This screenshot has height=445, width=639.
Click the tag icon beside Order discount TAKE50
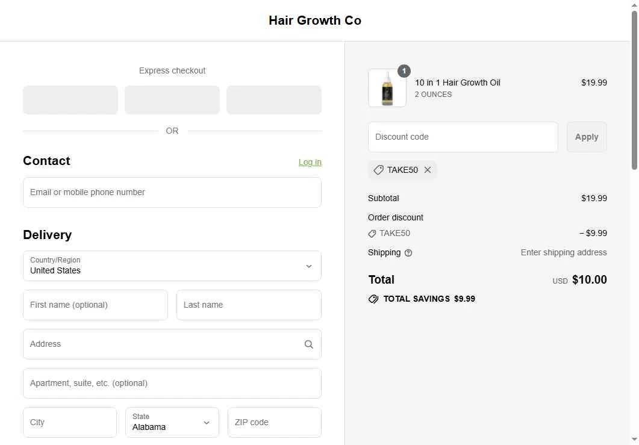tap(372, 234)
